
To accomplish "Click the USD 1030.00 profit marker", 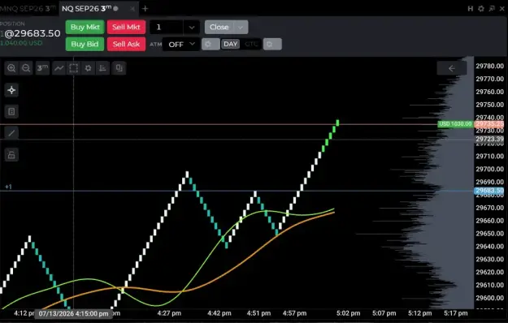I will tap(455, 124).
